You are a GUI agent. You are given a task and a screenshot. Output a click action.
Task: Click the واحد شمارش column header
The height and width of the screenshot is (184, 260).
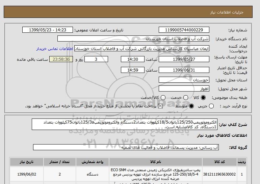93,162
